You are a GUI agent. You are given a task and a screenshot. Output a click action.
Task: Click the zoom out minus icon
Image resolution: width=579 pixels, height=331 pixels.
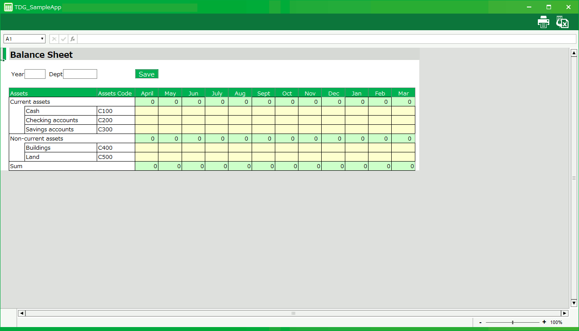481,322
